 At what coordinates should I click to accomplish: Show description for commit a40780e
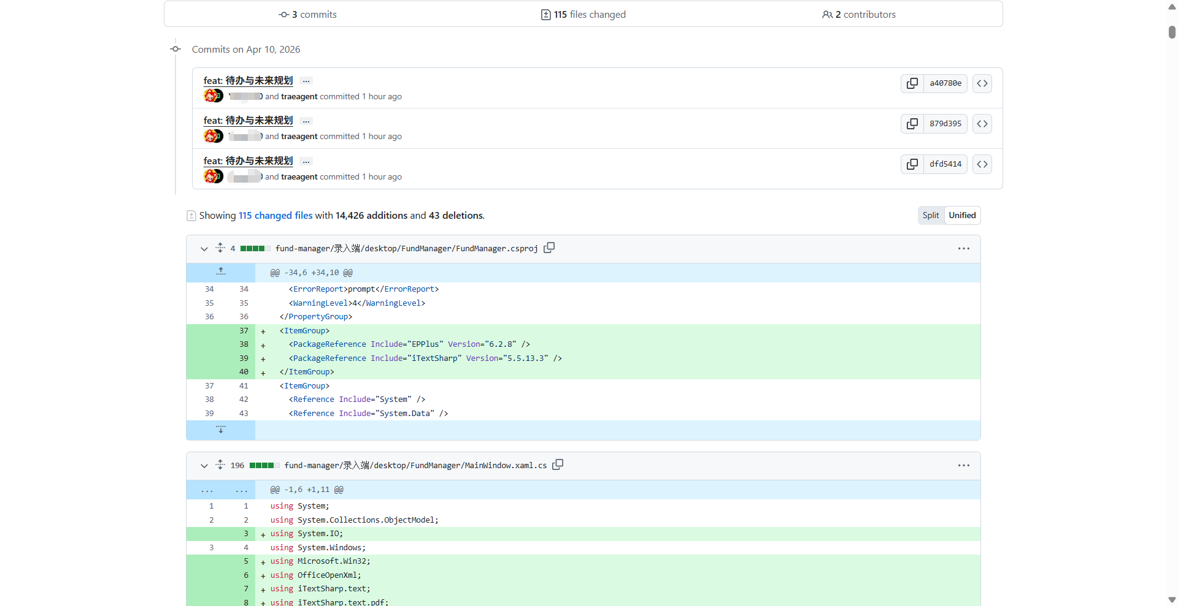click(x=306, y=81)
